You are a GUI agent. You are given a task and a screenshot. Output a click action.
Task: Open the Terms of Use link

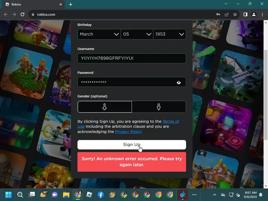pos(171,121)
